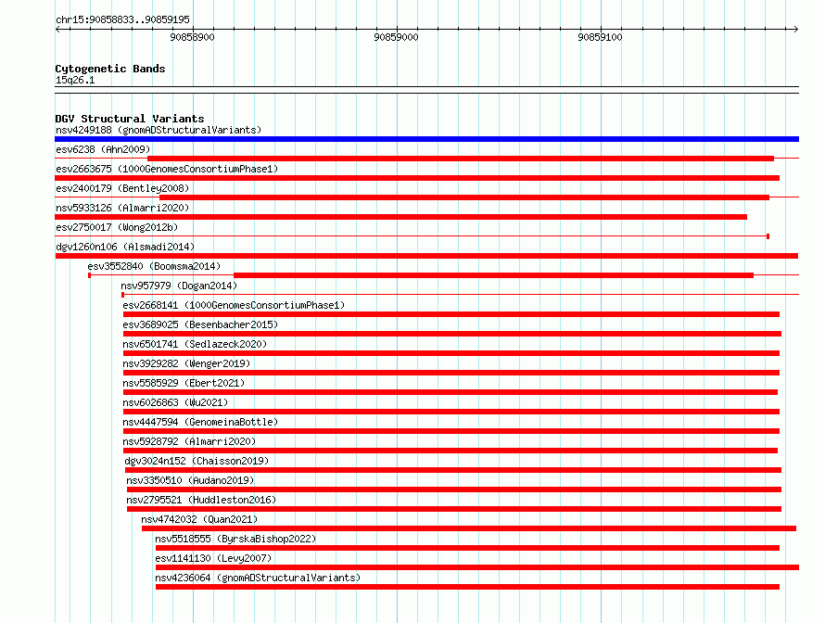This screenshot has height=623, width=825.
Task: Select the red bar under dgv1260n106 (Alsmadi2014)
Action: coord(426,256)
